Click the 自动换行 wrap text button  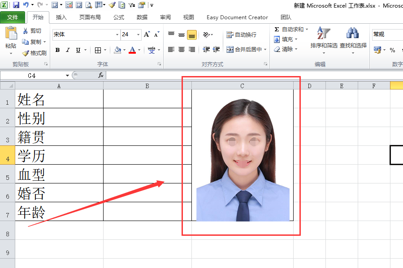coord(241,35)
